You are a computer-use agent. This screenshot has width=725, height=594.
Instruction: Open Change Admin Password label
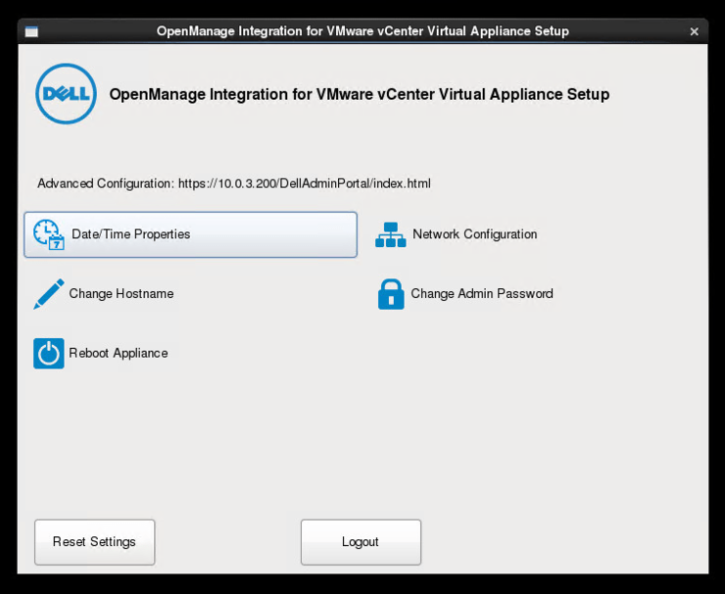point(482,293)
